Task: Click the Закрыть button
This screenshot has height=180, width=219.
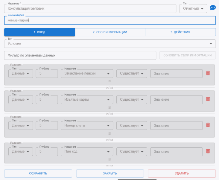Action: point(110,173)
